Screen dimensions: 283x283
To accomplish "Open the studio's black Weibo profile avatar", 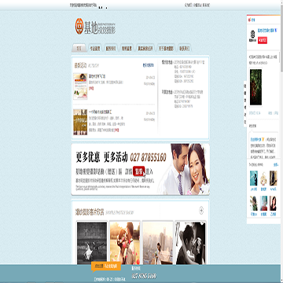I will [x=252, y=35].
